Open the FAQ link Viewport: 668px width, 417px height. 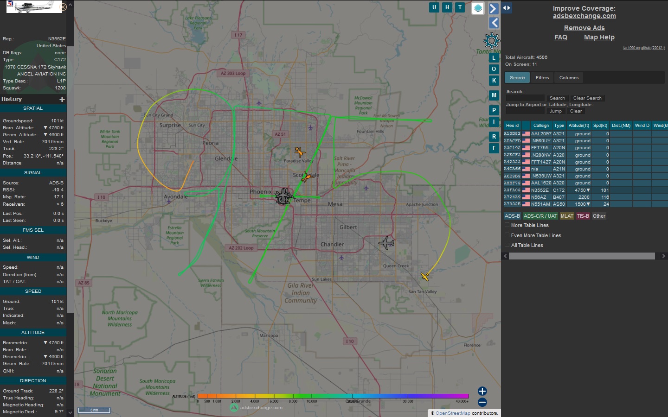click(x=561, y=37)
